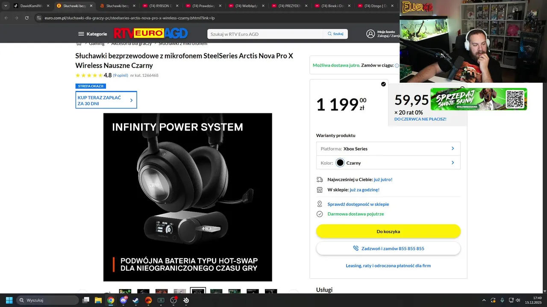The width and height of the screenshot is (547, 307).
Task: Switch to the '(74) Prawdziwy' YouTube tab
Action: pos(204,6)
